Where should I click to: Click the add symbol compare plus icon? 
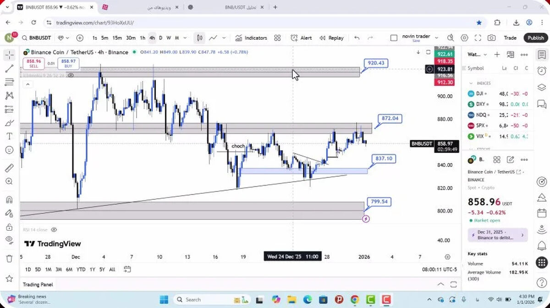[x=80, y=38]
